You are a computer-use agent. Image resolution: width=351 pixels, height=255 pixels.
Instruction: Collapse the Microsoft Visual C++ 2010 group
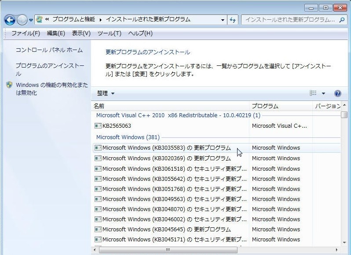coord(178,115)
